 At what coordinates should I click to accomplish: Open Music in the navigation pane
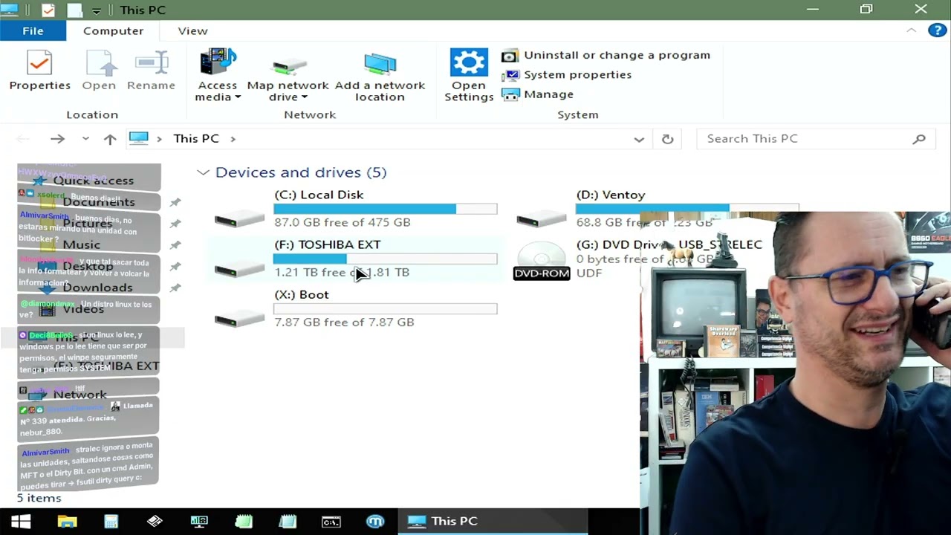(81, 244)
